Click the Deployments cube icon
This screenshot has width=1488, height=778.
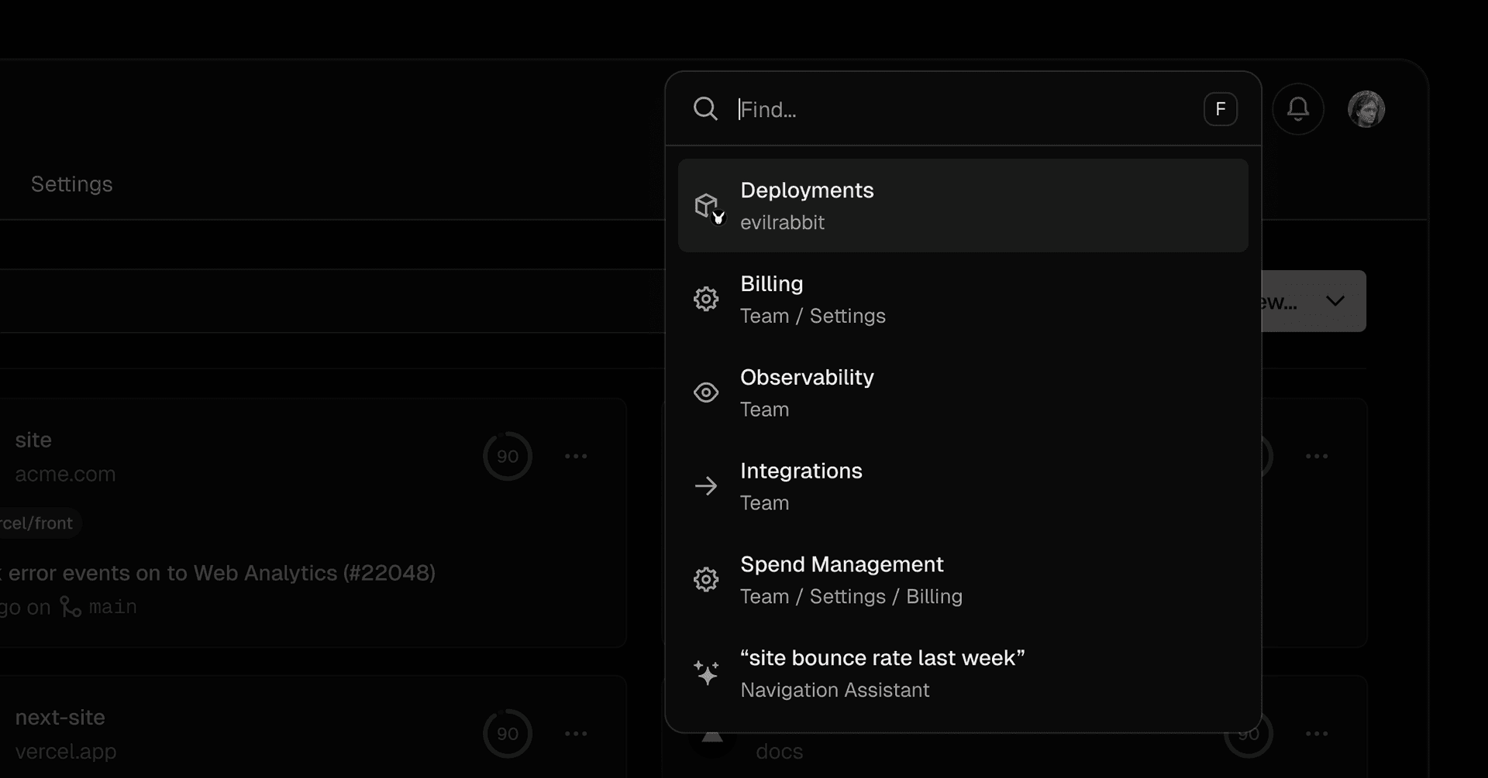[x=707, y=206]
